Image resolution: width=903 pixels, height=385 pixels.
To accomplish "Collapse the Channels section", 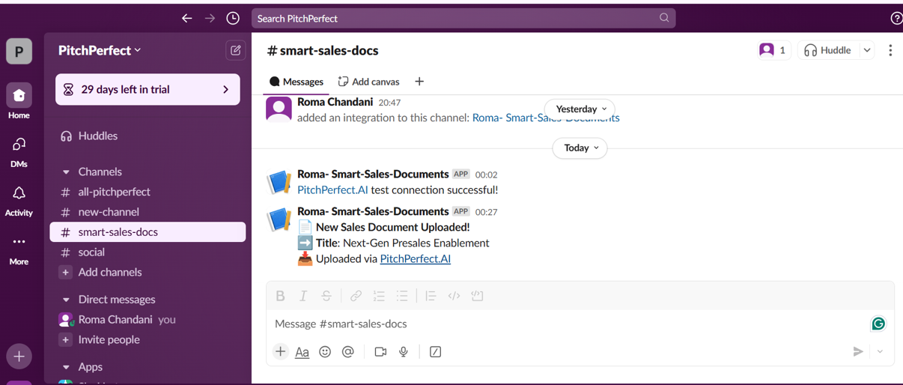I will click(66, 172).
